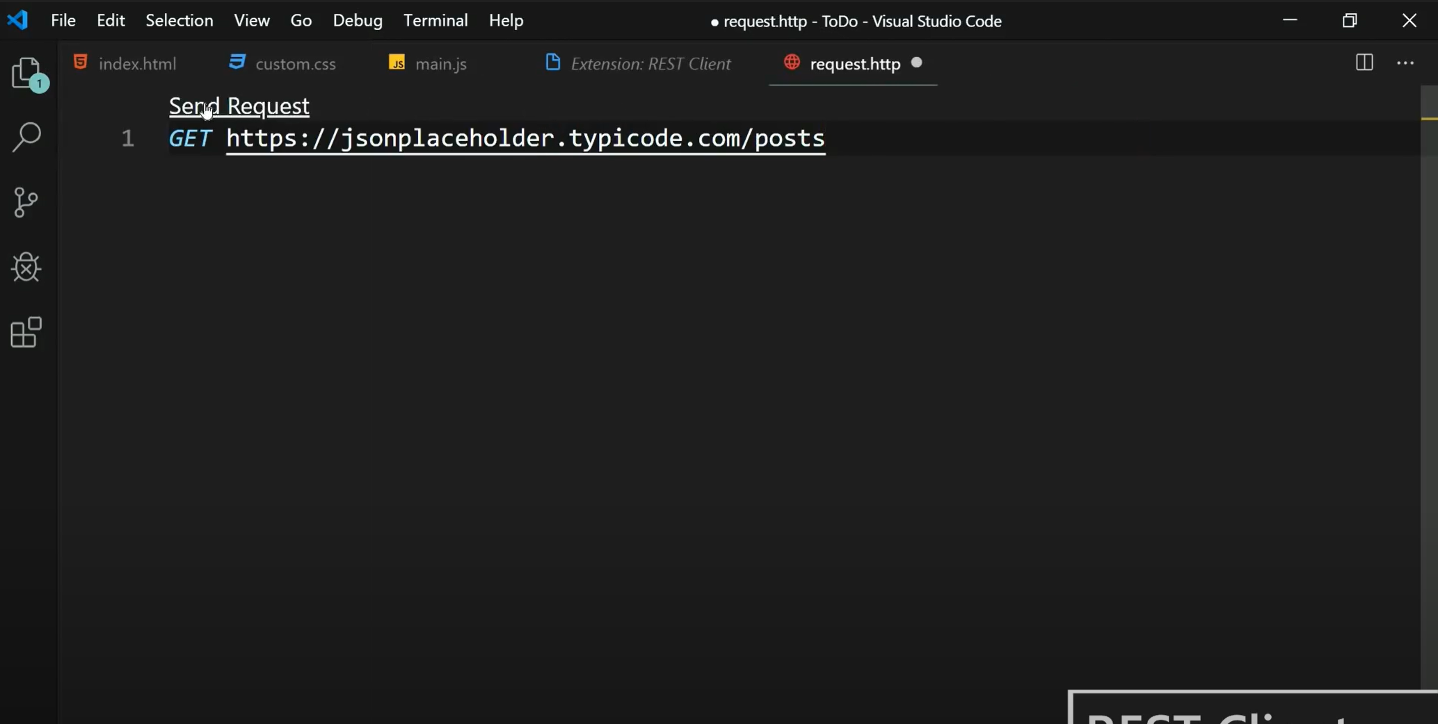This screenshot has height=724, width=1438.
Task: Click the VS Code logo icon
Action: click(17, 19)
